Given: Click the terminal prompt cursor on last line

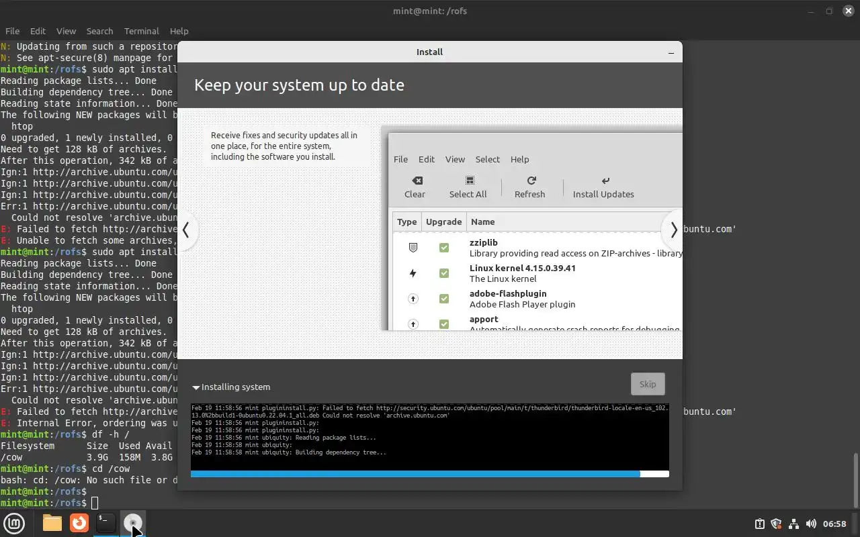Looking at the screenshot, I should pyautogui.click(x=95, y=503).
